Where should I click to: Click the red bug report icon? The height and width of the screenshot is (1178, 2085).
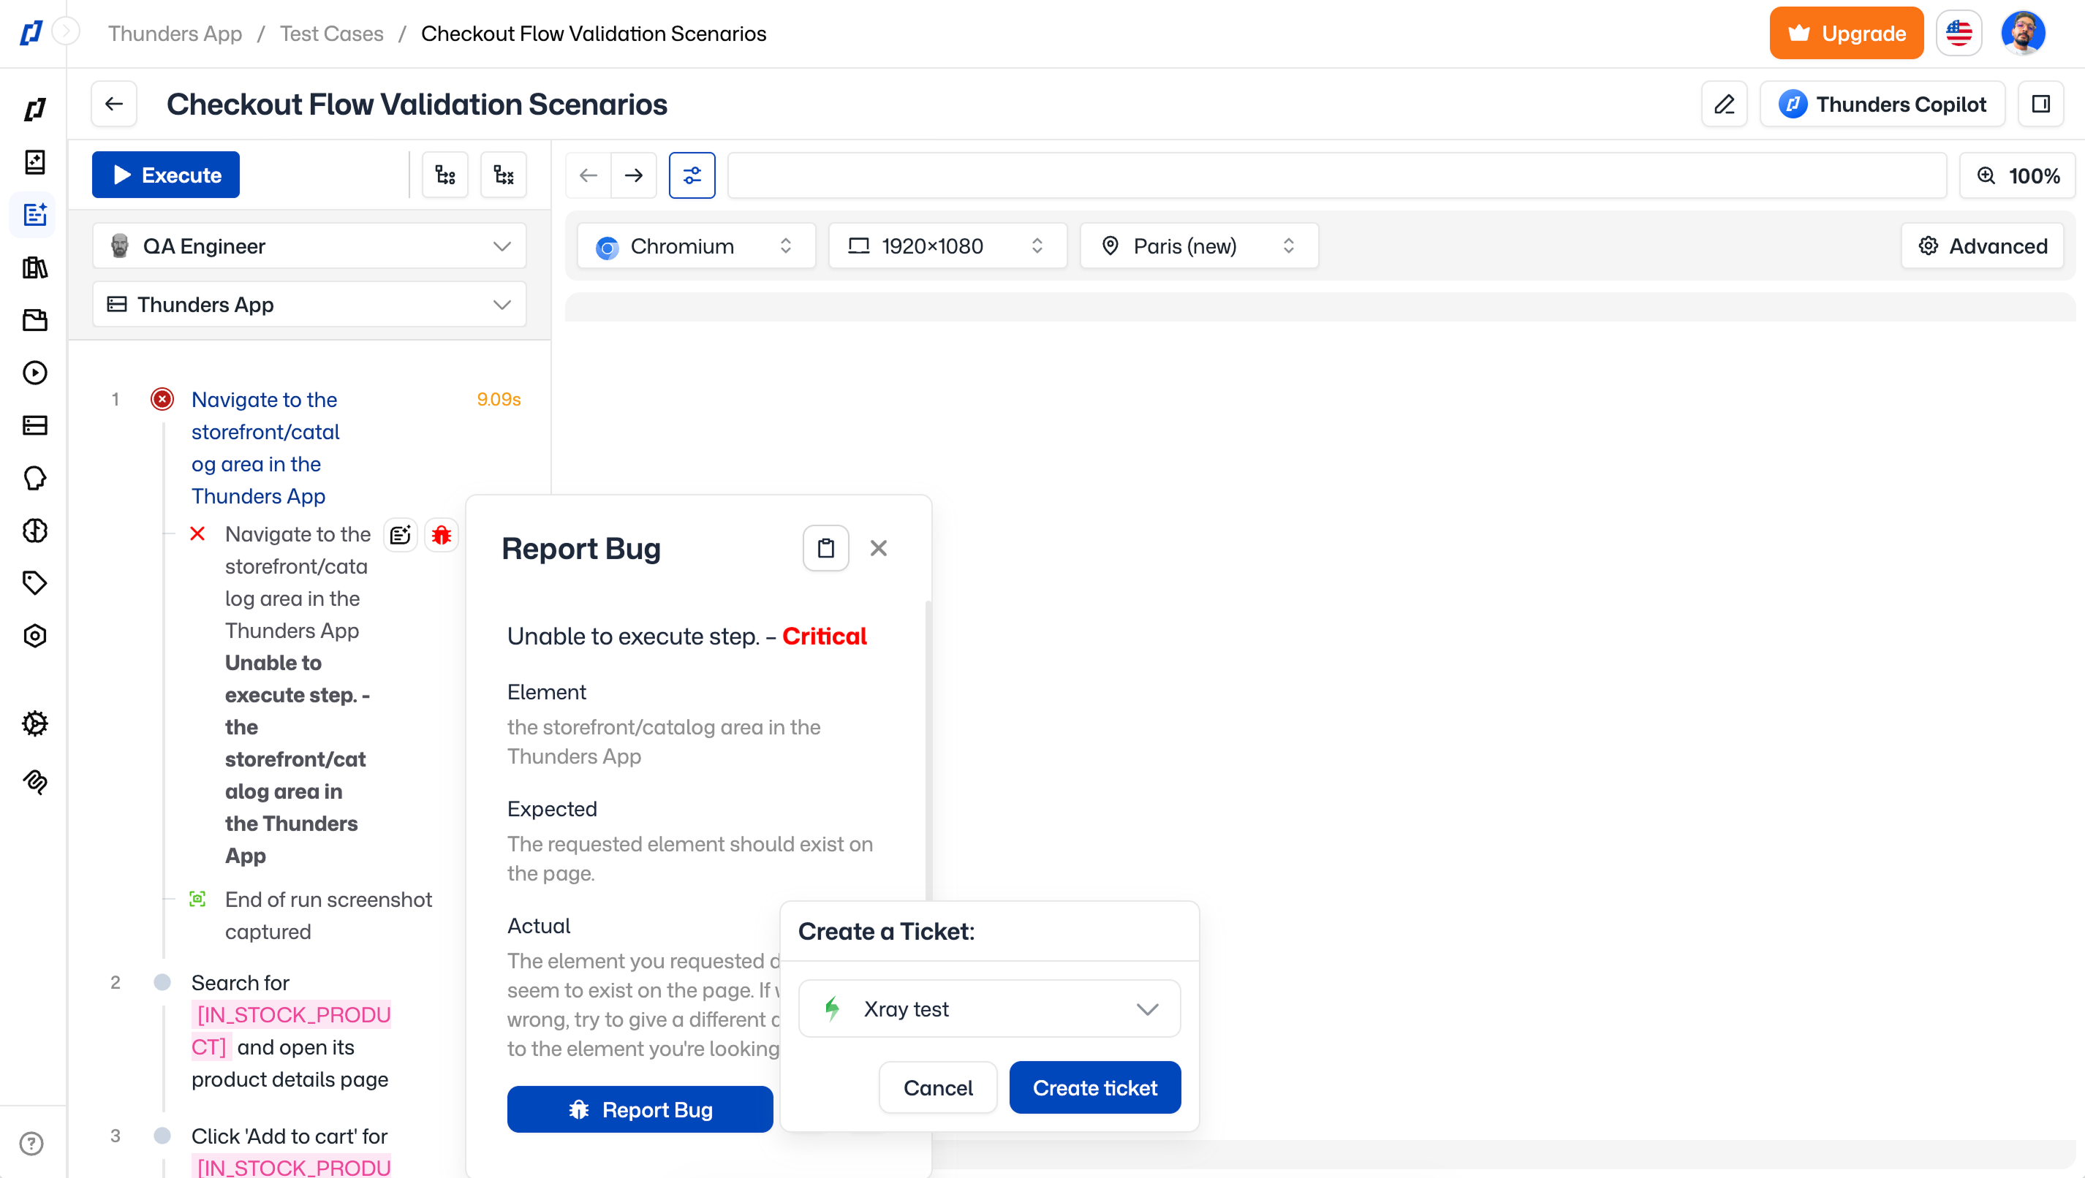(x=441, y=535)
